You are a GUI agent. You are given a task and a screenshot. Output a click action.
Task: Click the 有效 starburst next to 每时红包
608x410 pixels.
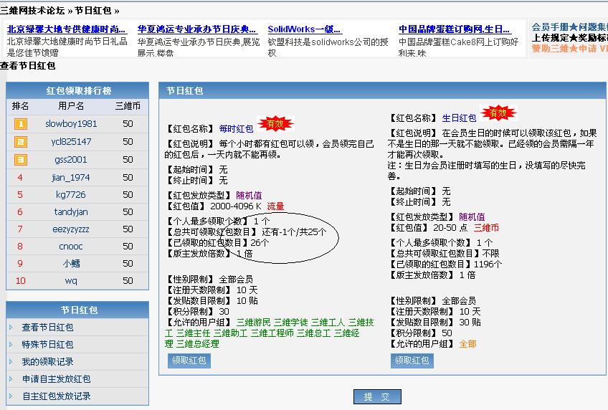click(x=275, y=124)
